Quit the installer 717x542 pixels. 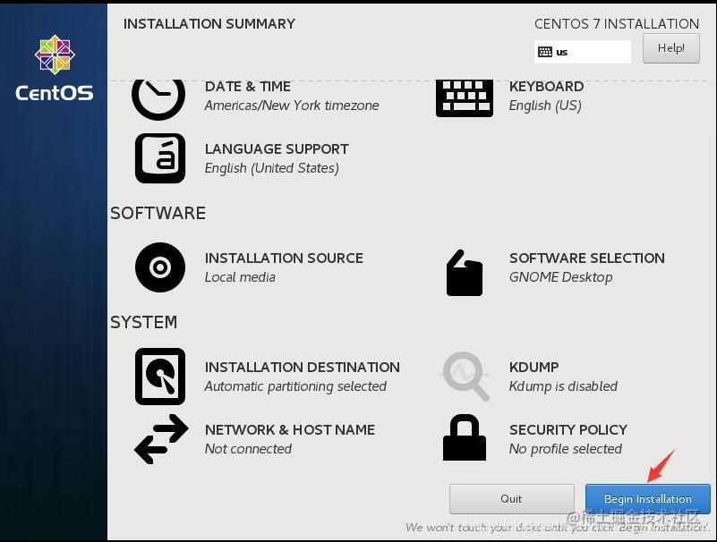click(x=512, y=499)
